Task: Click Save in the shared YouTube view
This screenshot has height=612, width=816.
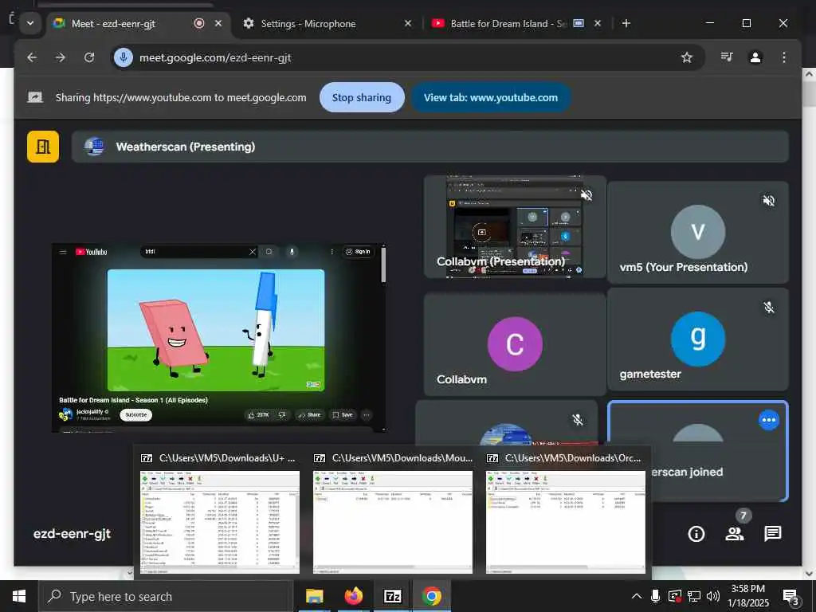Action: (x=343, y=414)
